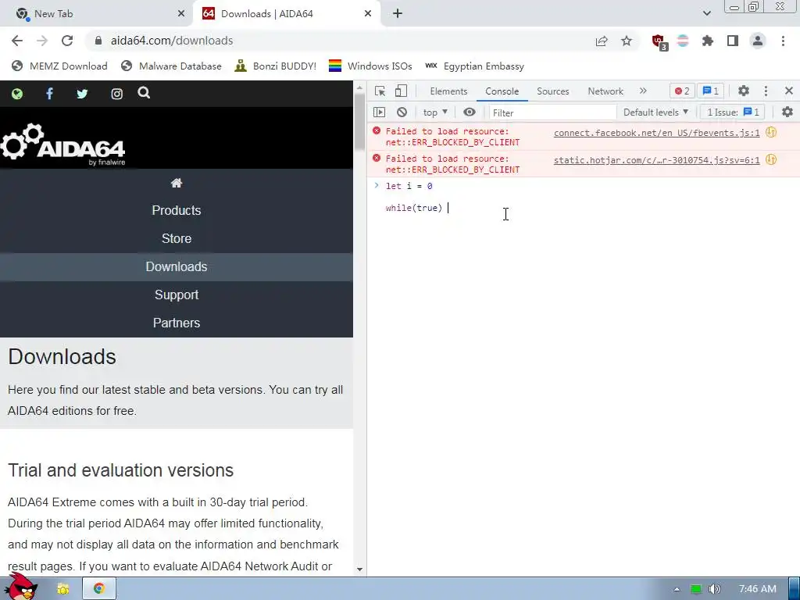Click the Angry Birds Start button
The width and height of the screenshot is (800, 600).
click(21, 587)
